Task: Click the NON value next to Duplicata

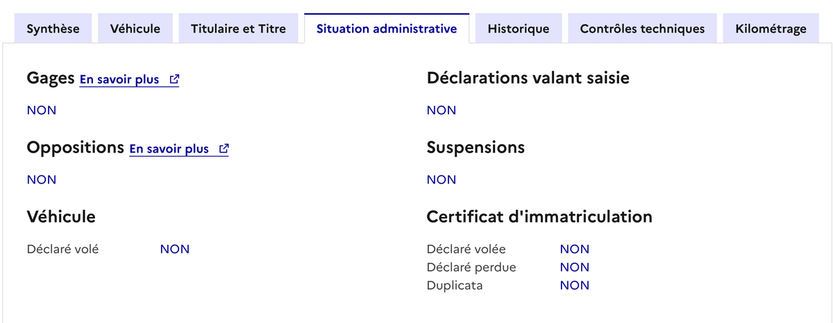Action: pos(574,285)
